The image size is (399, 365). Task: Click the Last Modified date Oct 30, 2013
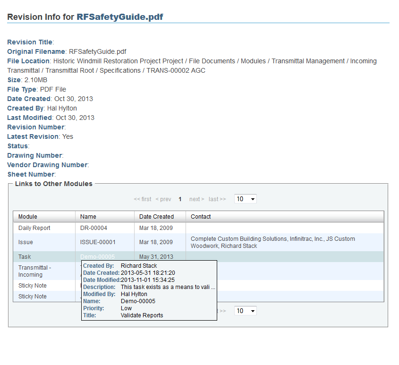pos(75,118)
